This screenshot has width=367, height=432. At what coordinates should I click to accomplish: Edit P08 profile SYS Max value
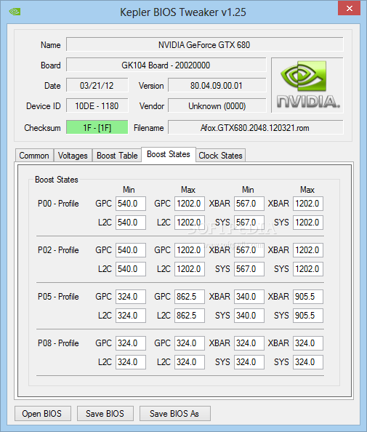click(x=308, y=362)
